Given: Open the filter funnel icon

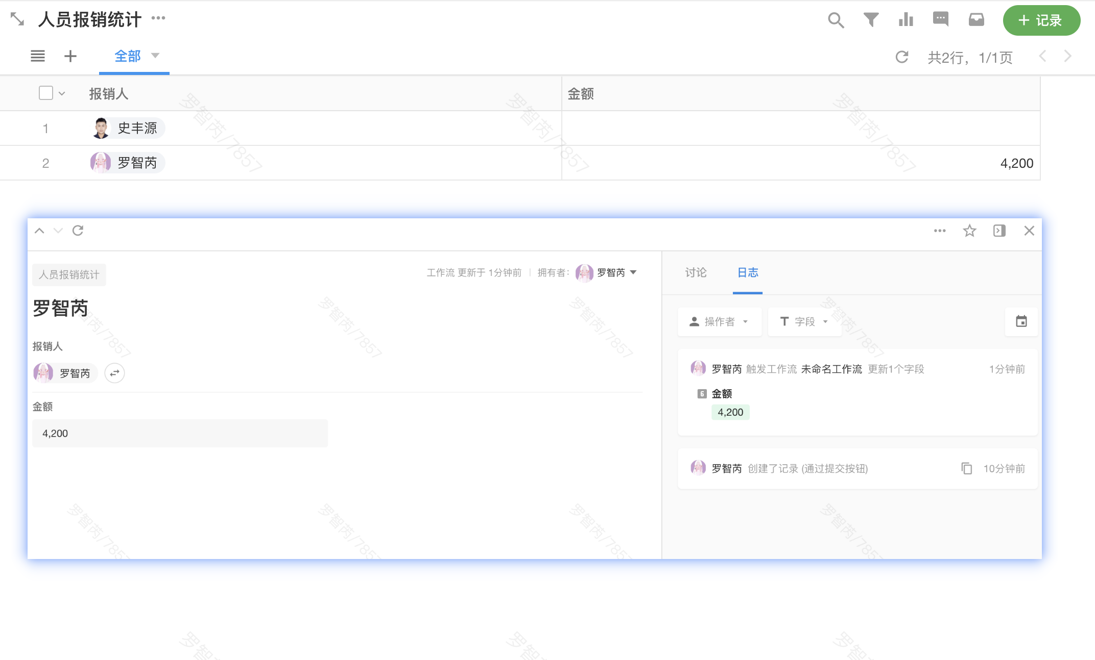Looking at the screenshot, I should [x=871, y=20].
